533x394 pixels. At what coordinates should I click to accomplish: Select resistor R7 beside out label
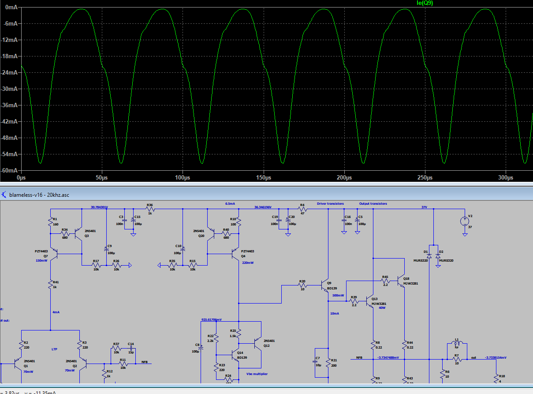(x=457, y=359)
